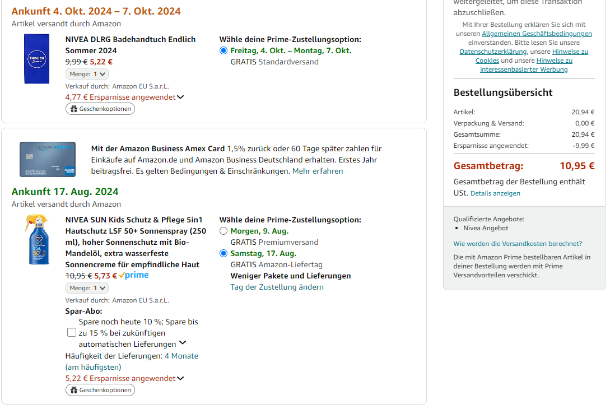Select Freitag, 4. Okt. – Montag, 7. Okt. delivery option
Viewport: 610px width, 409px height.
click(223, 50)
